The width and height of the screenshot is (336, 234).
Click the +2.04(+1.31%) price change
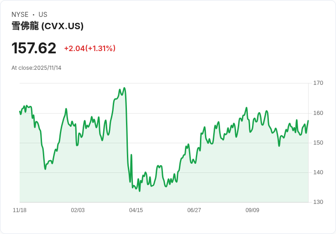click(x=89, y=48)
